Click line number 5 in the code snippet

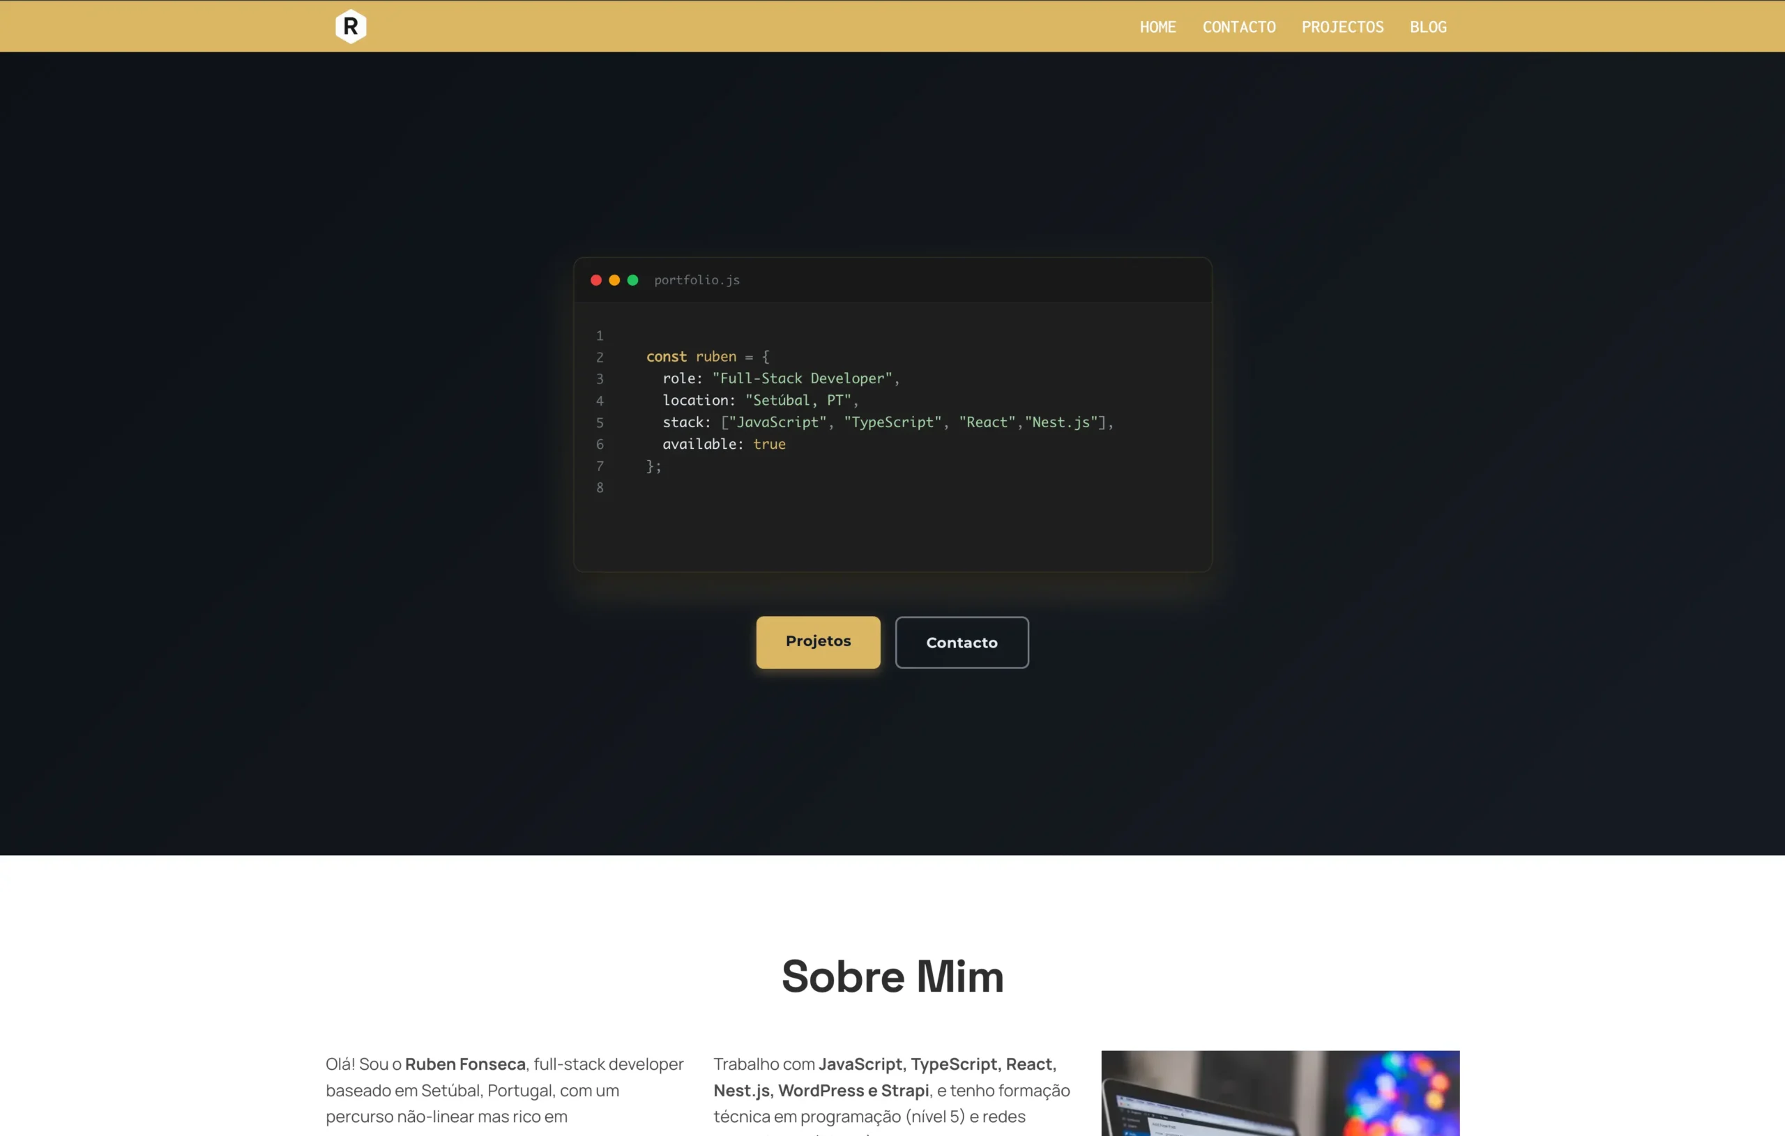point(600,422)
